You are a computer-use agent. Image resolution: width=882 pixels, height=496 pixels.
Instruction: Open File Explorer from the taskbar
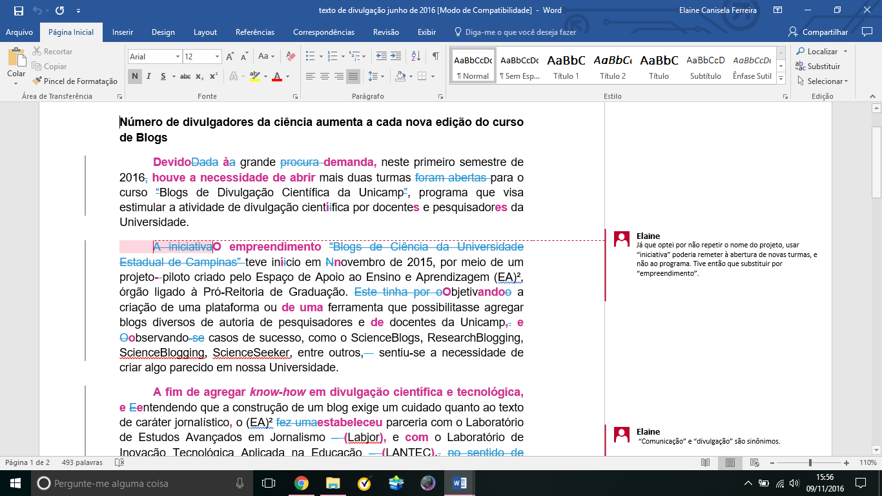tap(333, 483)
